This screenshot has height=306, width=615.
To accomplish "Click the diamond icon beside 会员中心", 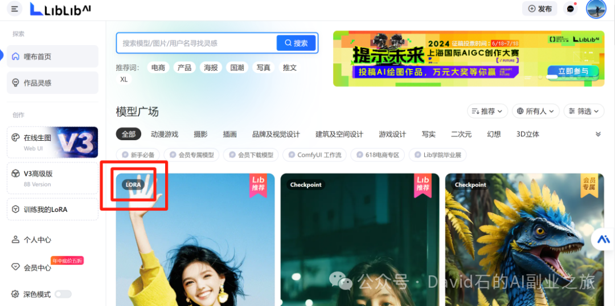I will pyautogui.click(x=15, y=267).
